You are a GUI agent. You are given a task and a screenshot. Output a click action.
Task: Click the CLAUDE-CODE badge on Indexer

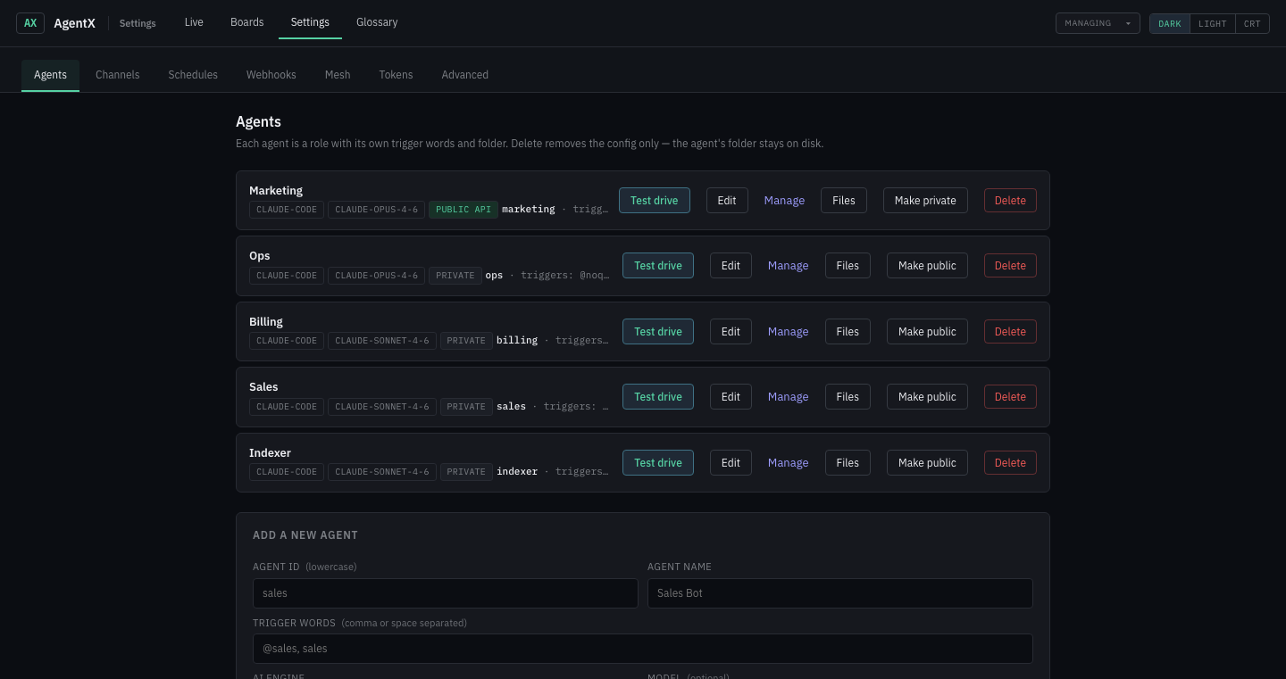[287, 472]
